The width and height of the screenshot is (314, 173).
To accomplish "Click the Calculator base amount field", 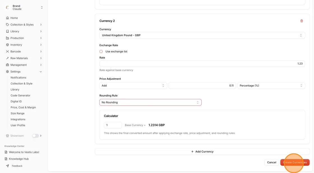I will (113, 125).
